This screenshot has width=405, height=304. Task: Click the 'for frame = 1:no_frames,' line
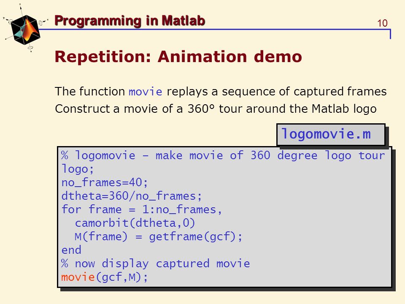point(142,209)
